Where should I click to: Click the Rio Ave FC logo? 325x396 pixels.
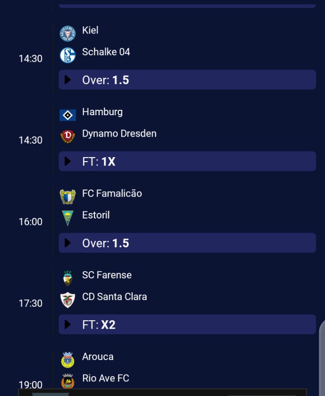click(x=67, y=381)
